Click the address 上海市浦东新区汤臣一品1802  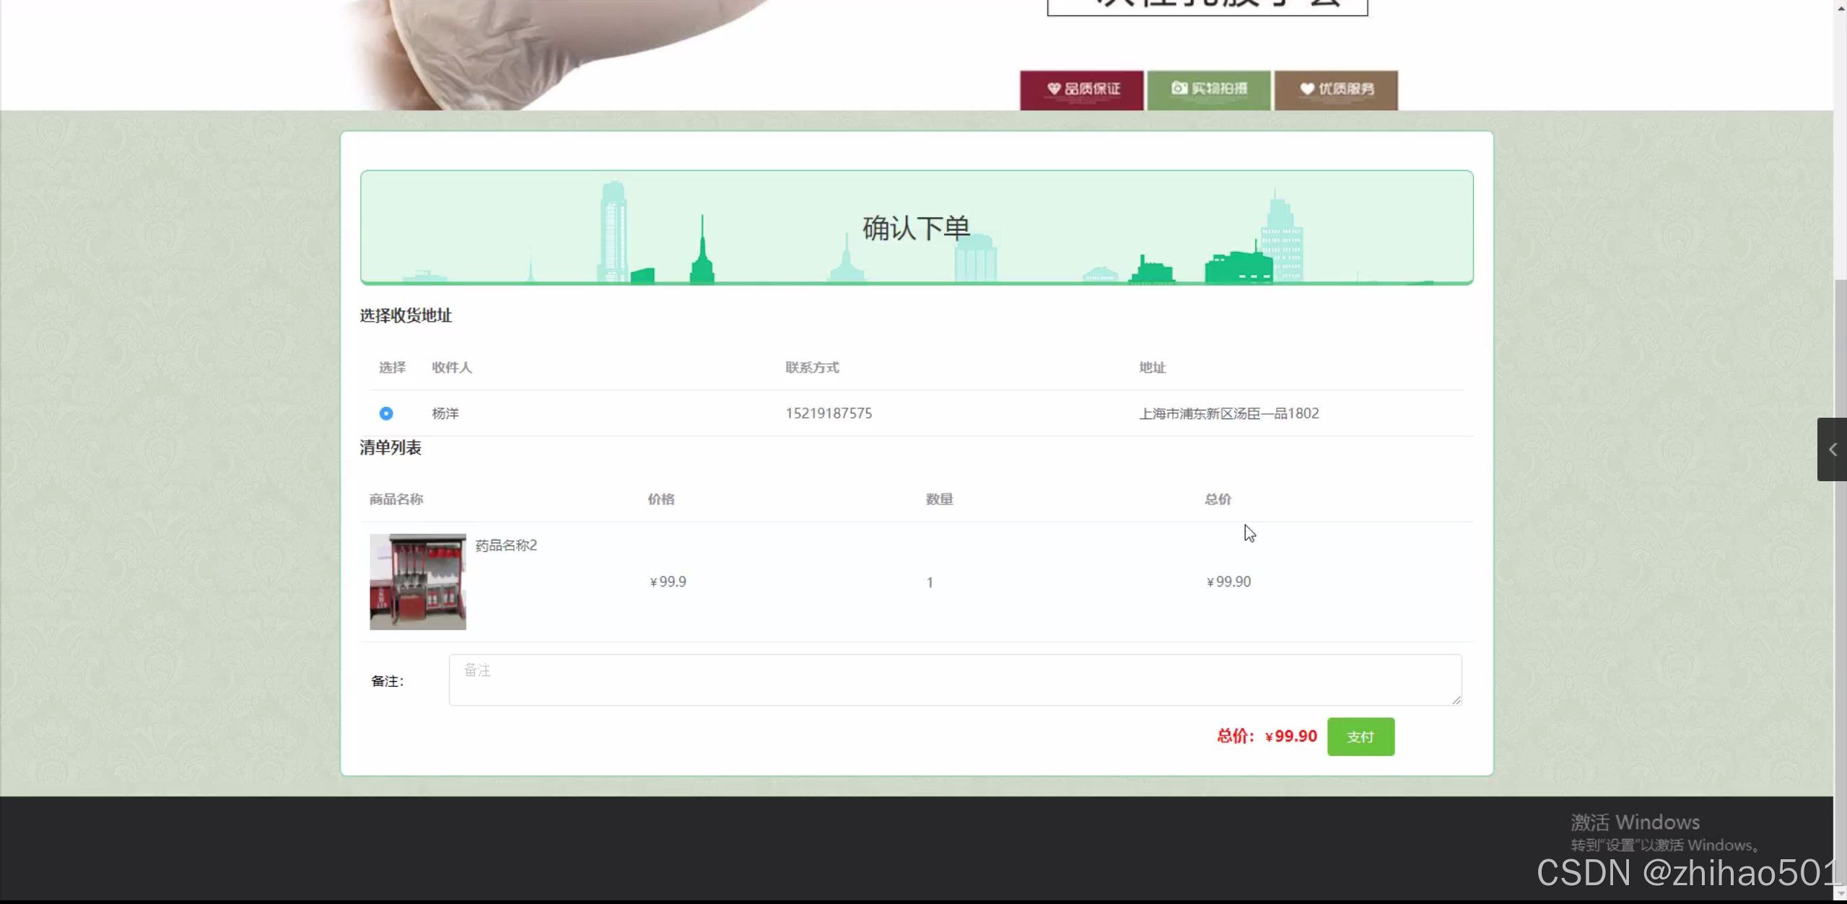[1228, 413]
